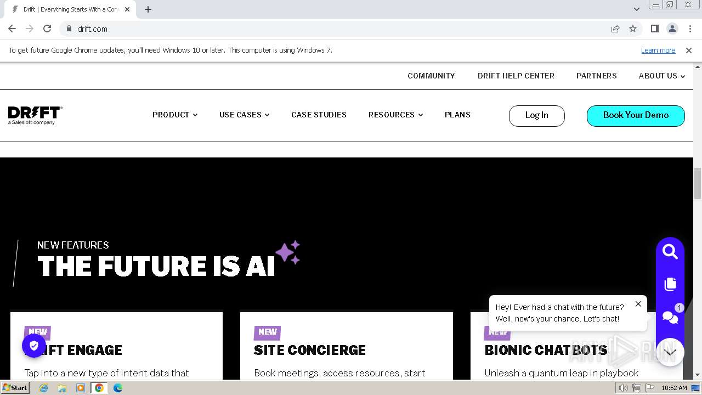Click the Chrome taskbar icon
702x395 pixels.
[x=99, y=388]
